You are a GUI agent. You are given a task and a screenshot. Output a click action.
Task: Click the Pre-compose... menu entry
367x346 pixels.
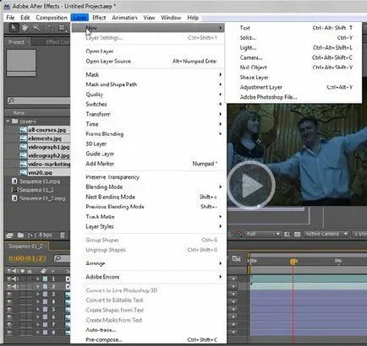coord(104,339)
